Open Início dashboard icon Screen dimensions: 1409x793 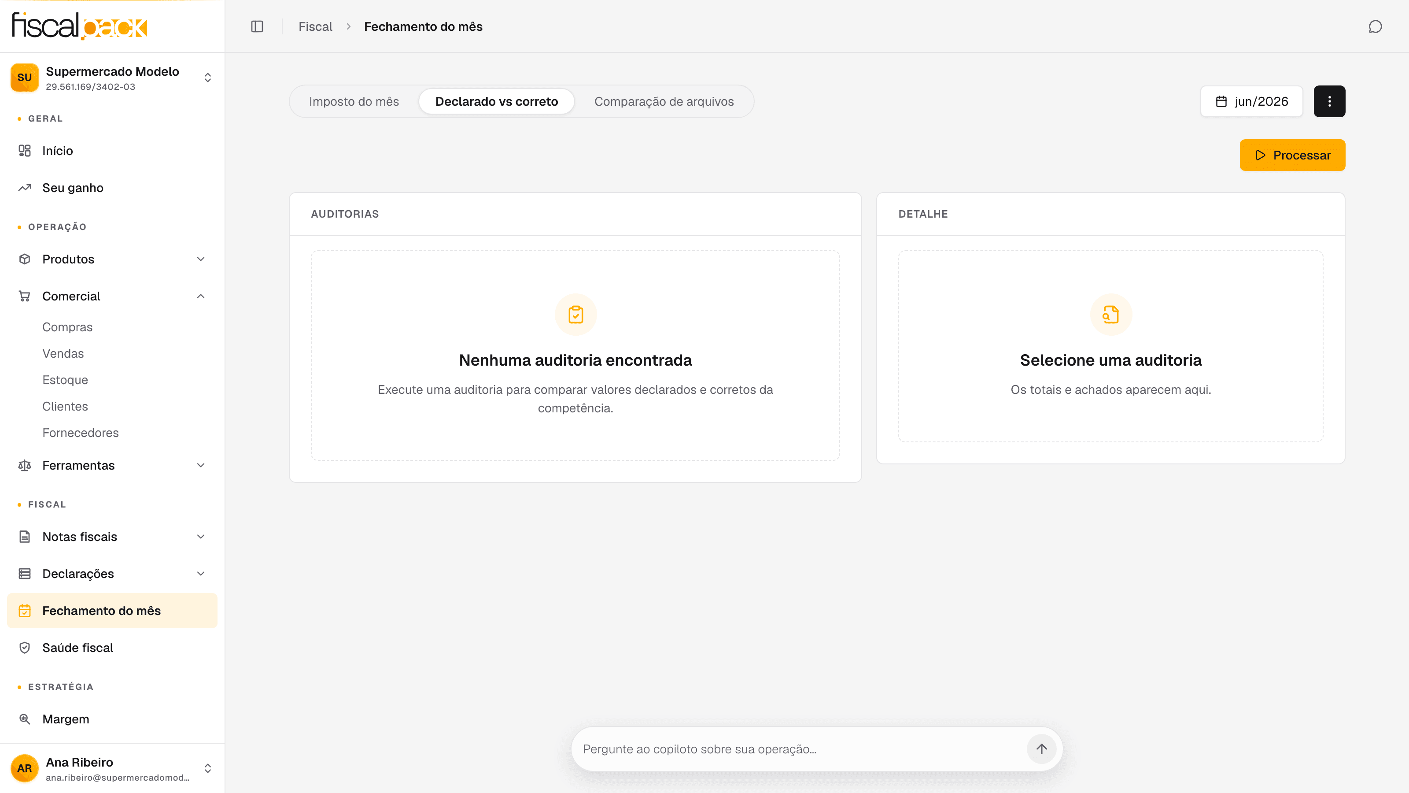pyautogui.click(x=25, y=151)
